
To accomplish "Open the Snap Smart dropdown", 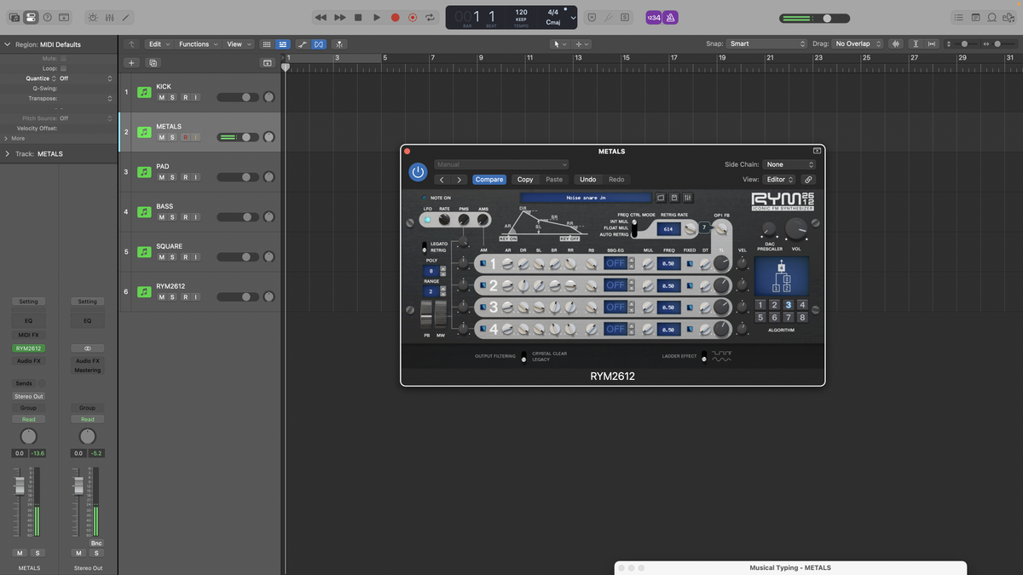I will point(767,44).
